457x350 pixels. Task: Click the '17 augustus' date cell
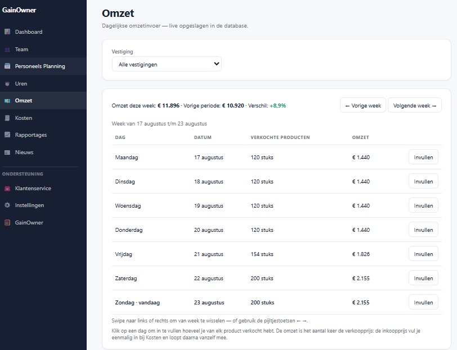coord(209,158)
